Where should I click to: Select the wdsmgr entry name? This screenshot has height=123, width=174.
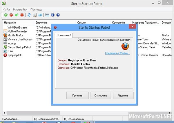[x=12, y=43]
